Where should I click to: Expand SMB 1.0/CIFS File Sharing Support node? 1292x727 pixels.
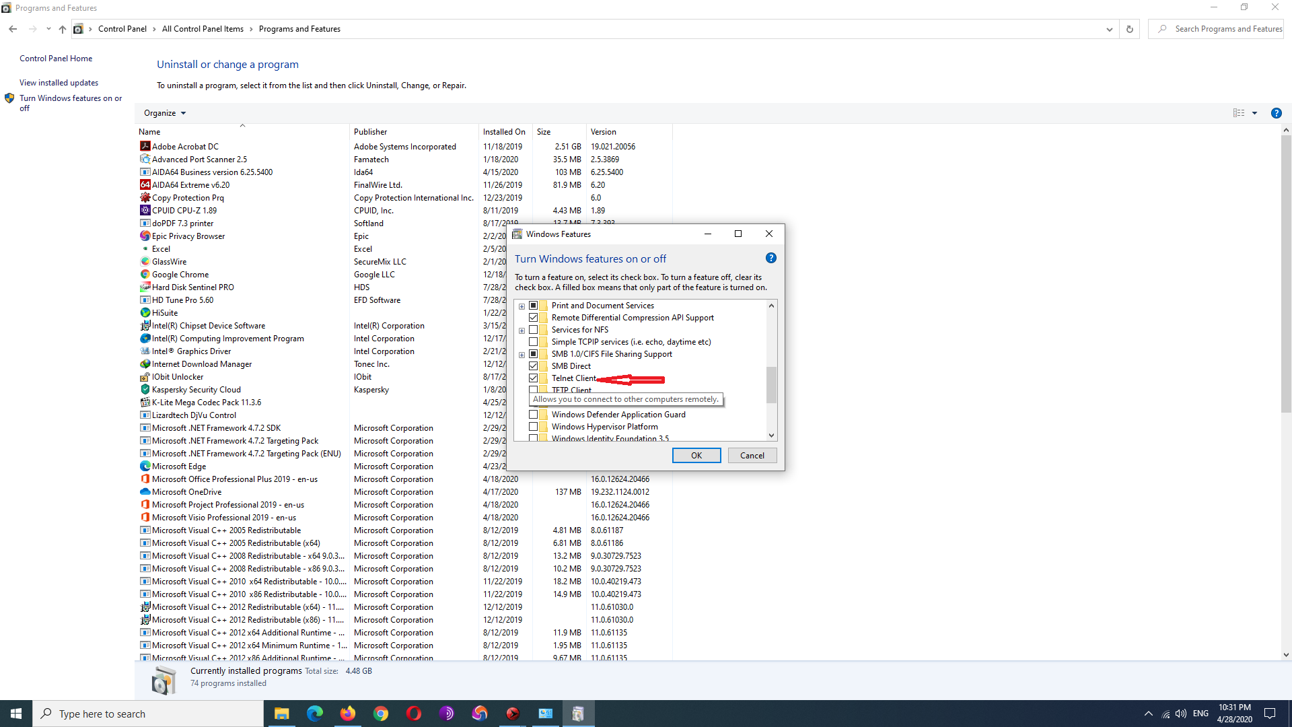[x=522, y=355]
